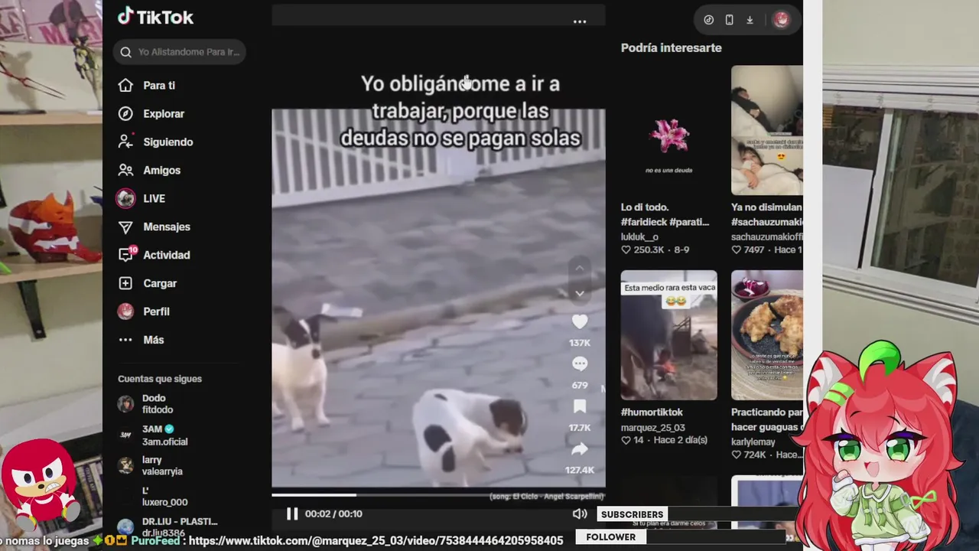
Task: Seek on the video progress bar
Action: (438, 495)
